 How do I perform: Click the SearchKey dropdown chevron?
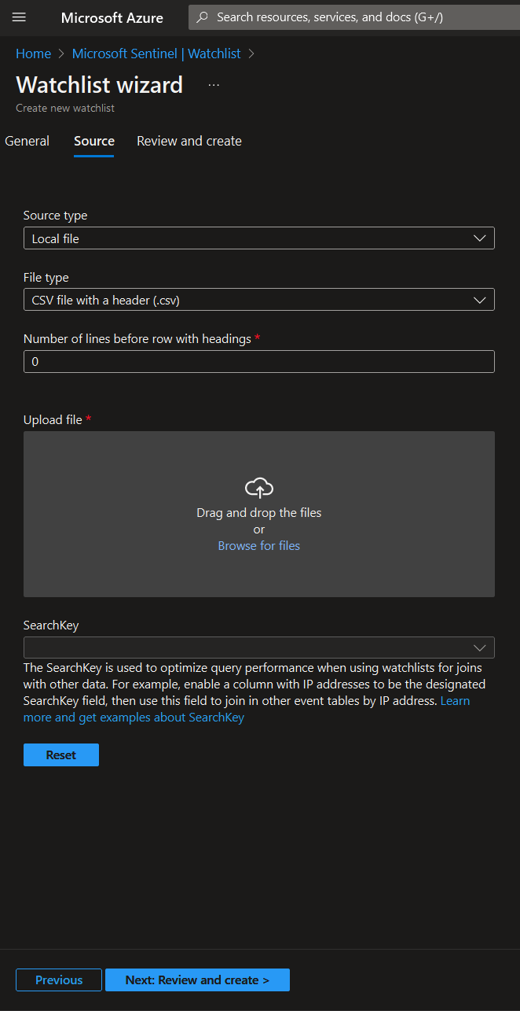coord(480,648)
